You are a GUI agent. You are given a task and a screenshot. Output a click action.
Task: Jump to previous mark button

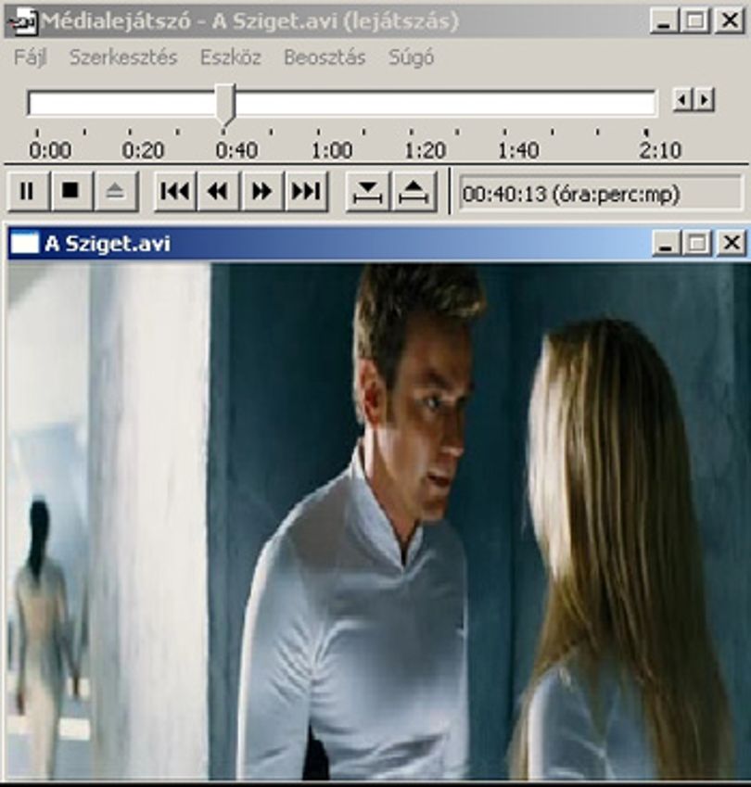(x=175, y=191)
